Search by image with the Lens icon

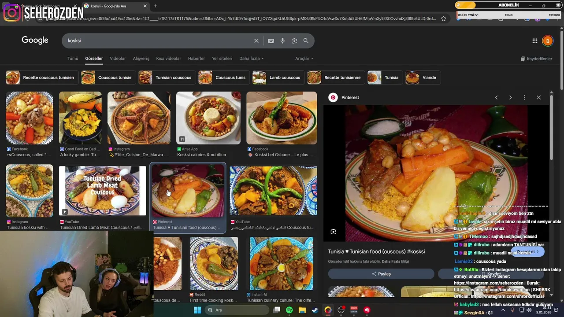(294, 41)
